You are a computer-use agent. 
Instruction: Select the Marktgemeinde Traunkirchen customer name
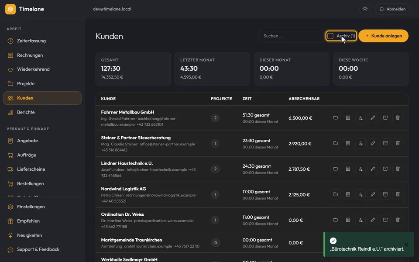pos(131,240)
